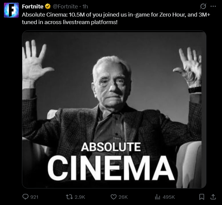Open the share post menu

point(213,197)
